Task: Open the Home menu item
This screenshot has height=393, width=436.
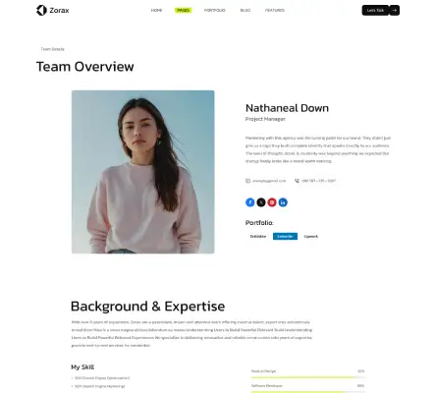Action: tap(156, 10)
